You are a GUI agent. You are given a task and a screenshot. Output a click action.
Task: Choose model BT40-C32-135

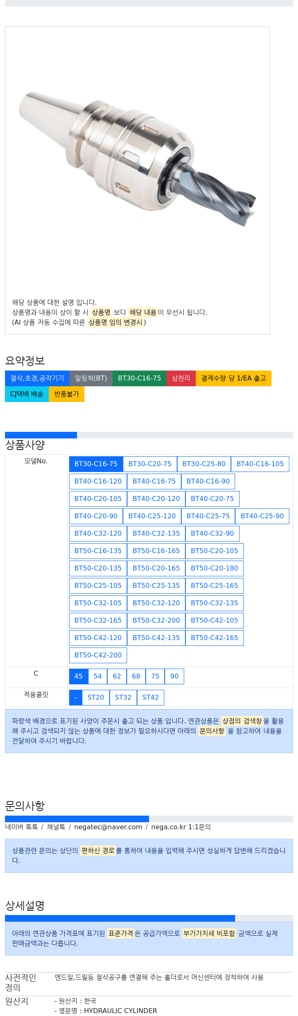[156, 534]
